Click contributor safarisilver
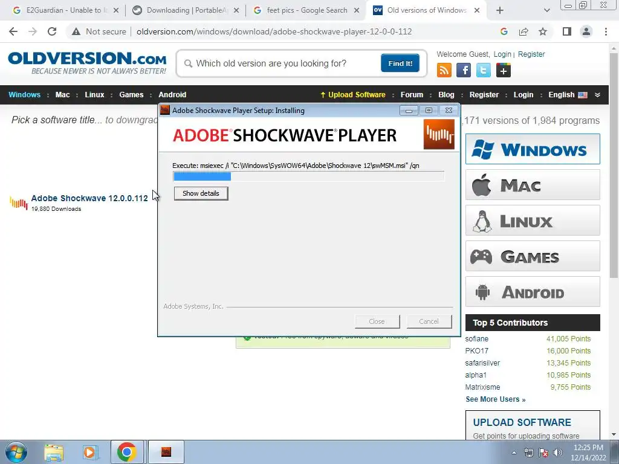 [x=482, y=363]
